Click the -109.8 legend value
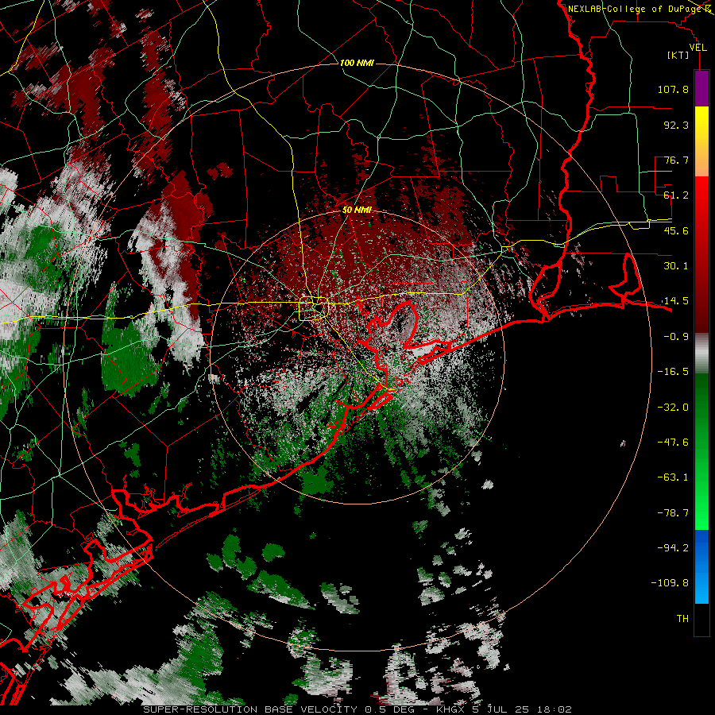Viewport: 715px width, 715px height. pyautogui.click(x=670, y=583)
